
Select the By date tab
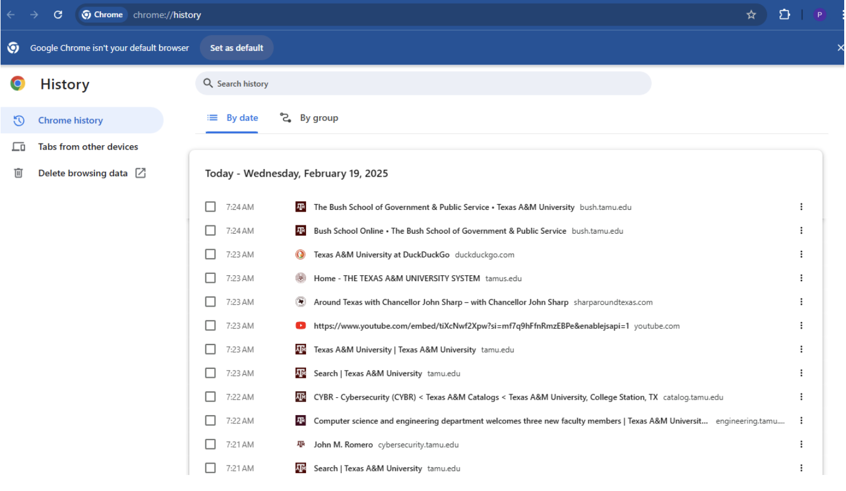(233, 118)
